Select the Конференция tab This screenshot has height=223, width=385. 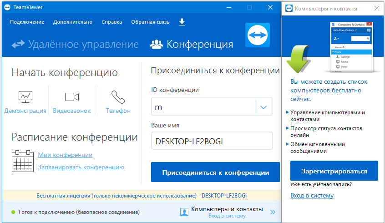[192, 44]
